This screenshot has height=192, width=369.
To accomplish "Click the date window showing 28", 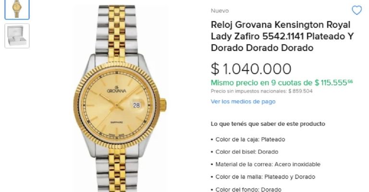I will pos(136,105).
